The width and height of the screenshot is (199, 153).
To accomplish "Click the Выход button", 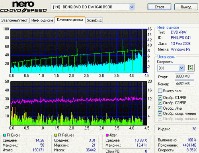I will (186, 7).
